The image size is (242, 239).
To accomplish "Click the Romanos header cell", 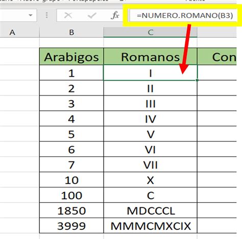I will pyautogui.click(x=151, y=57).
